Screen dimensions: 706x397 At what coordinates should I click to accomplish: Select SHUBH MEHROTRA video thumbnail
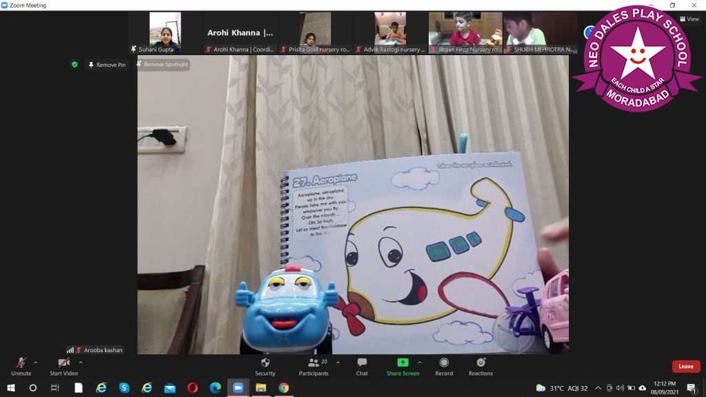tap(541, 33)
